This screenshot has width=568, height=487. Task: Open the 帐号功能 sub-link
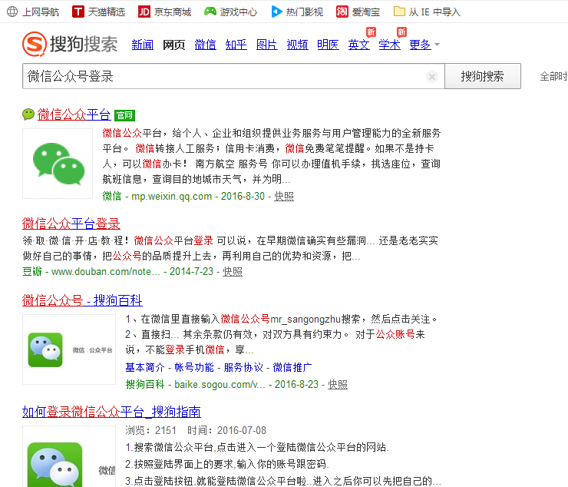[x=194, y=367]
